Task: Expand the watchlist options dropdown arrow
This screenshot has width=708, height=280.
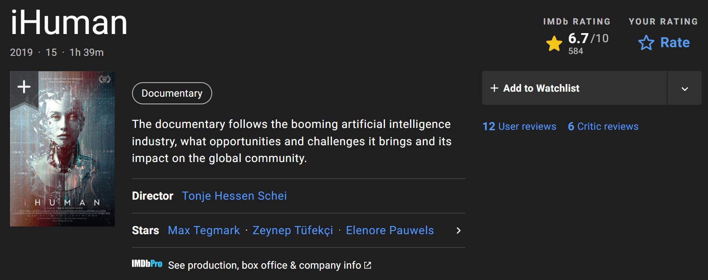Action: 684,88
